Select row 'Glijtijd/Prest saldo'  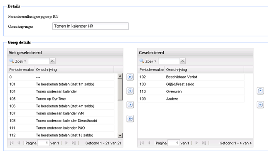(191, 84)
